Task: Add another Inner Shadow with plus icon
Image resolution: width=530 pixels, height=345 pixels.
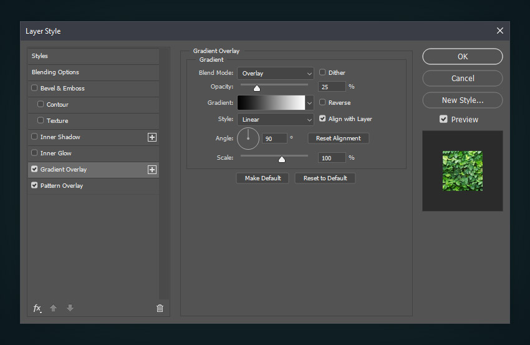Action: point(152,137)
